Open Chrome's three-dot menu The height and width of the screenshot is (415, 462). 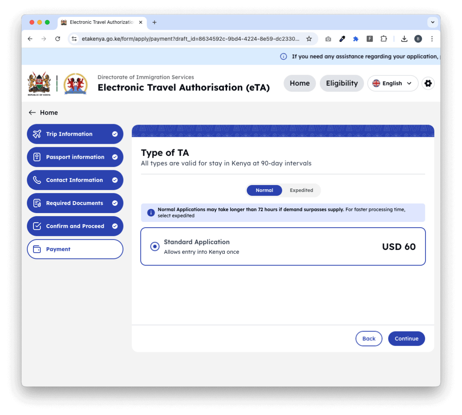[x=432, y=39]
